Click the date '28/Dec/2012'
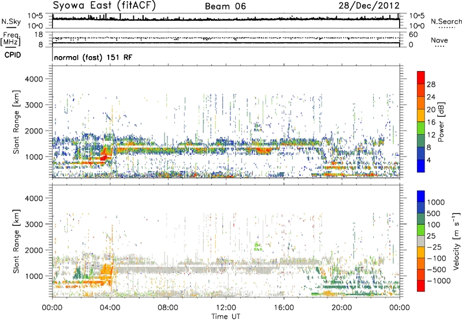 (369, 6)
